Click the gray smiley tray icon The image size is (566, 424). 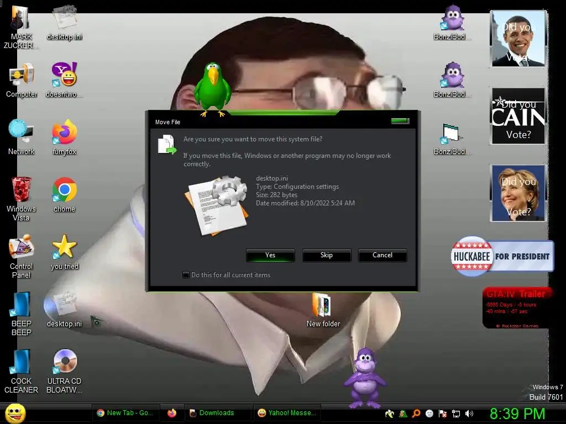click(429, 414)
